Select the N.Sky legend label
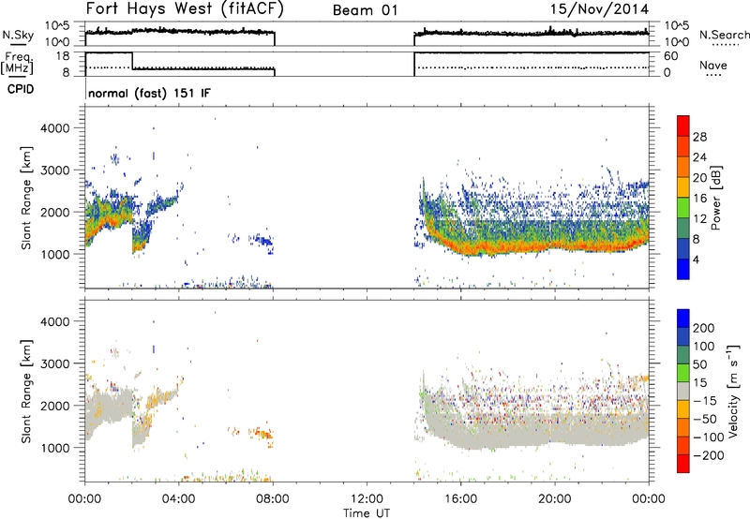Image resolution: width=750 pixels, height=519 pixels. tap(18, 35)
